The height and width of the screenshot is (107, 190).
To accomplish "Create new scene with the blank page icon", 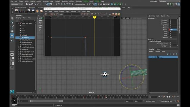I will coord(27,4).
